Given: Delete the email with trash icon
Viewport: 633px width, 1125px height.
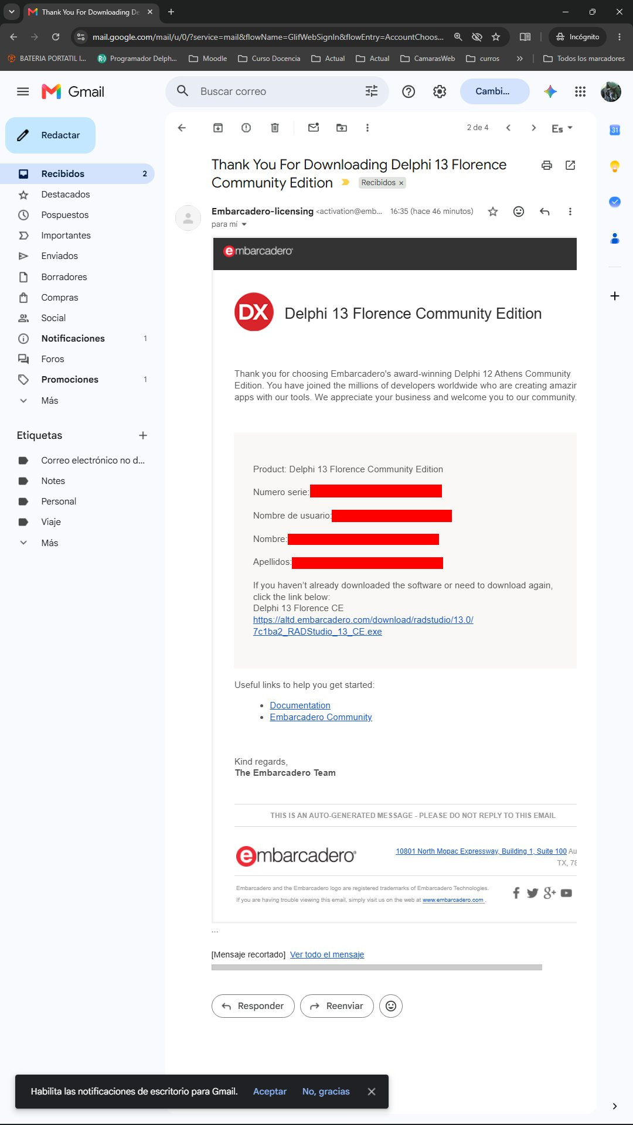Looking at the screenshot, I should pyautogui.click(x=275, y=128).
